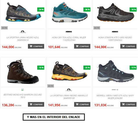
Task: Click La Sportiva logo under Unika Negro Azul
Action: (x=23, y=32)
